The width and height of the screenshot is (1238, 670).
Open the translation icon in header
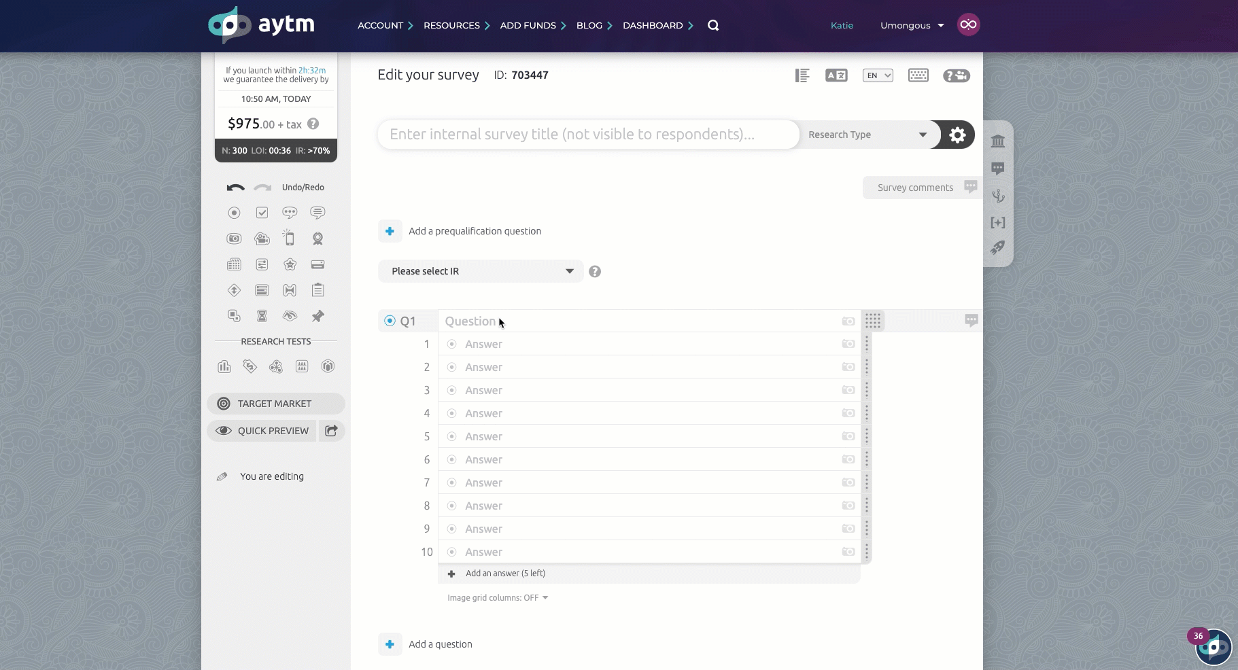[836, 75]
